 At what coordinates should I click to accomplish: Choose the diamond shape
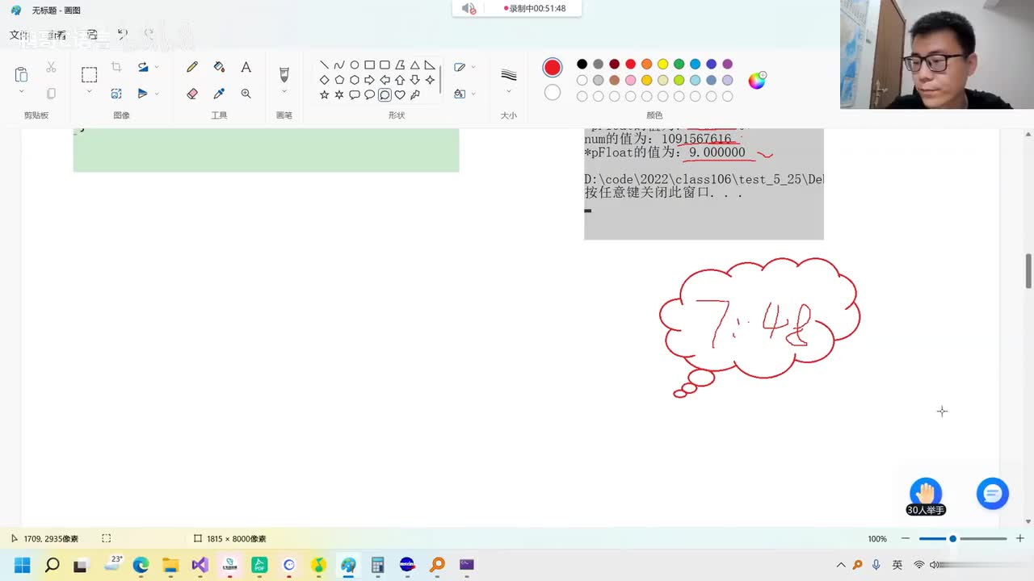(324, 80)
